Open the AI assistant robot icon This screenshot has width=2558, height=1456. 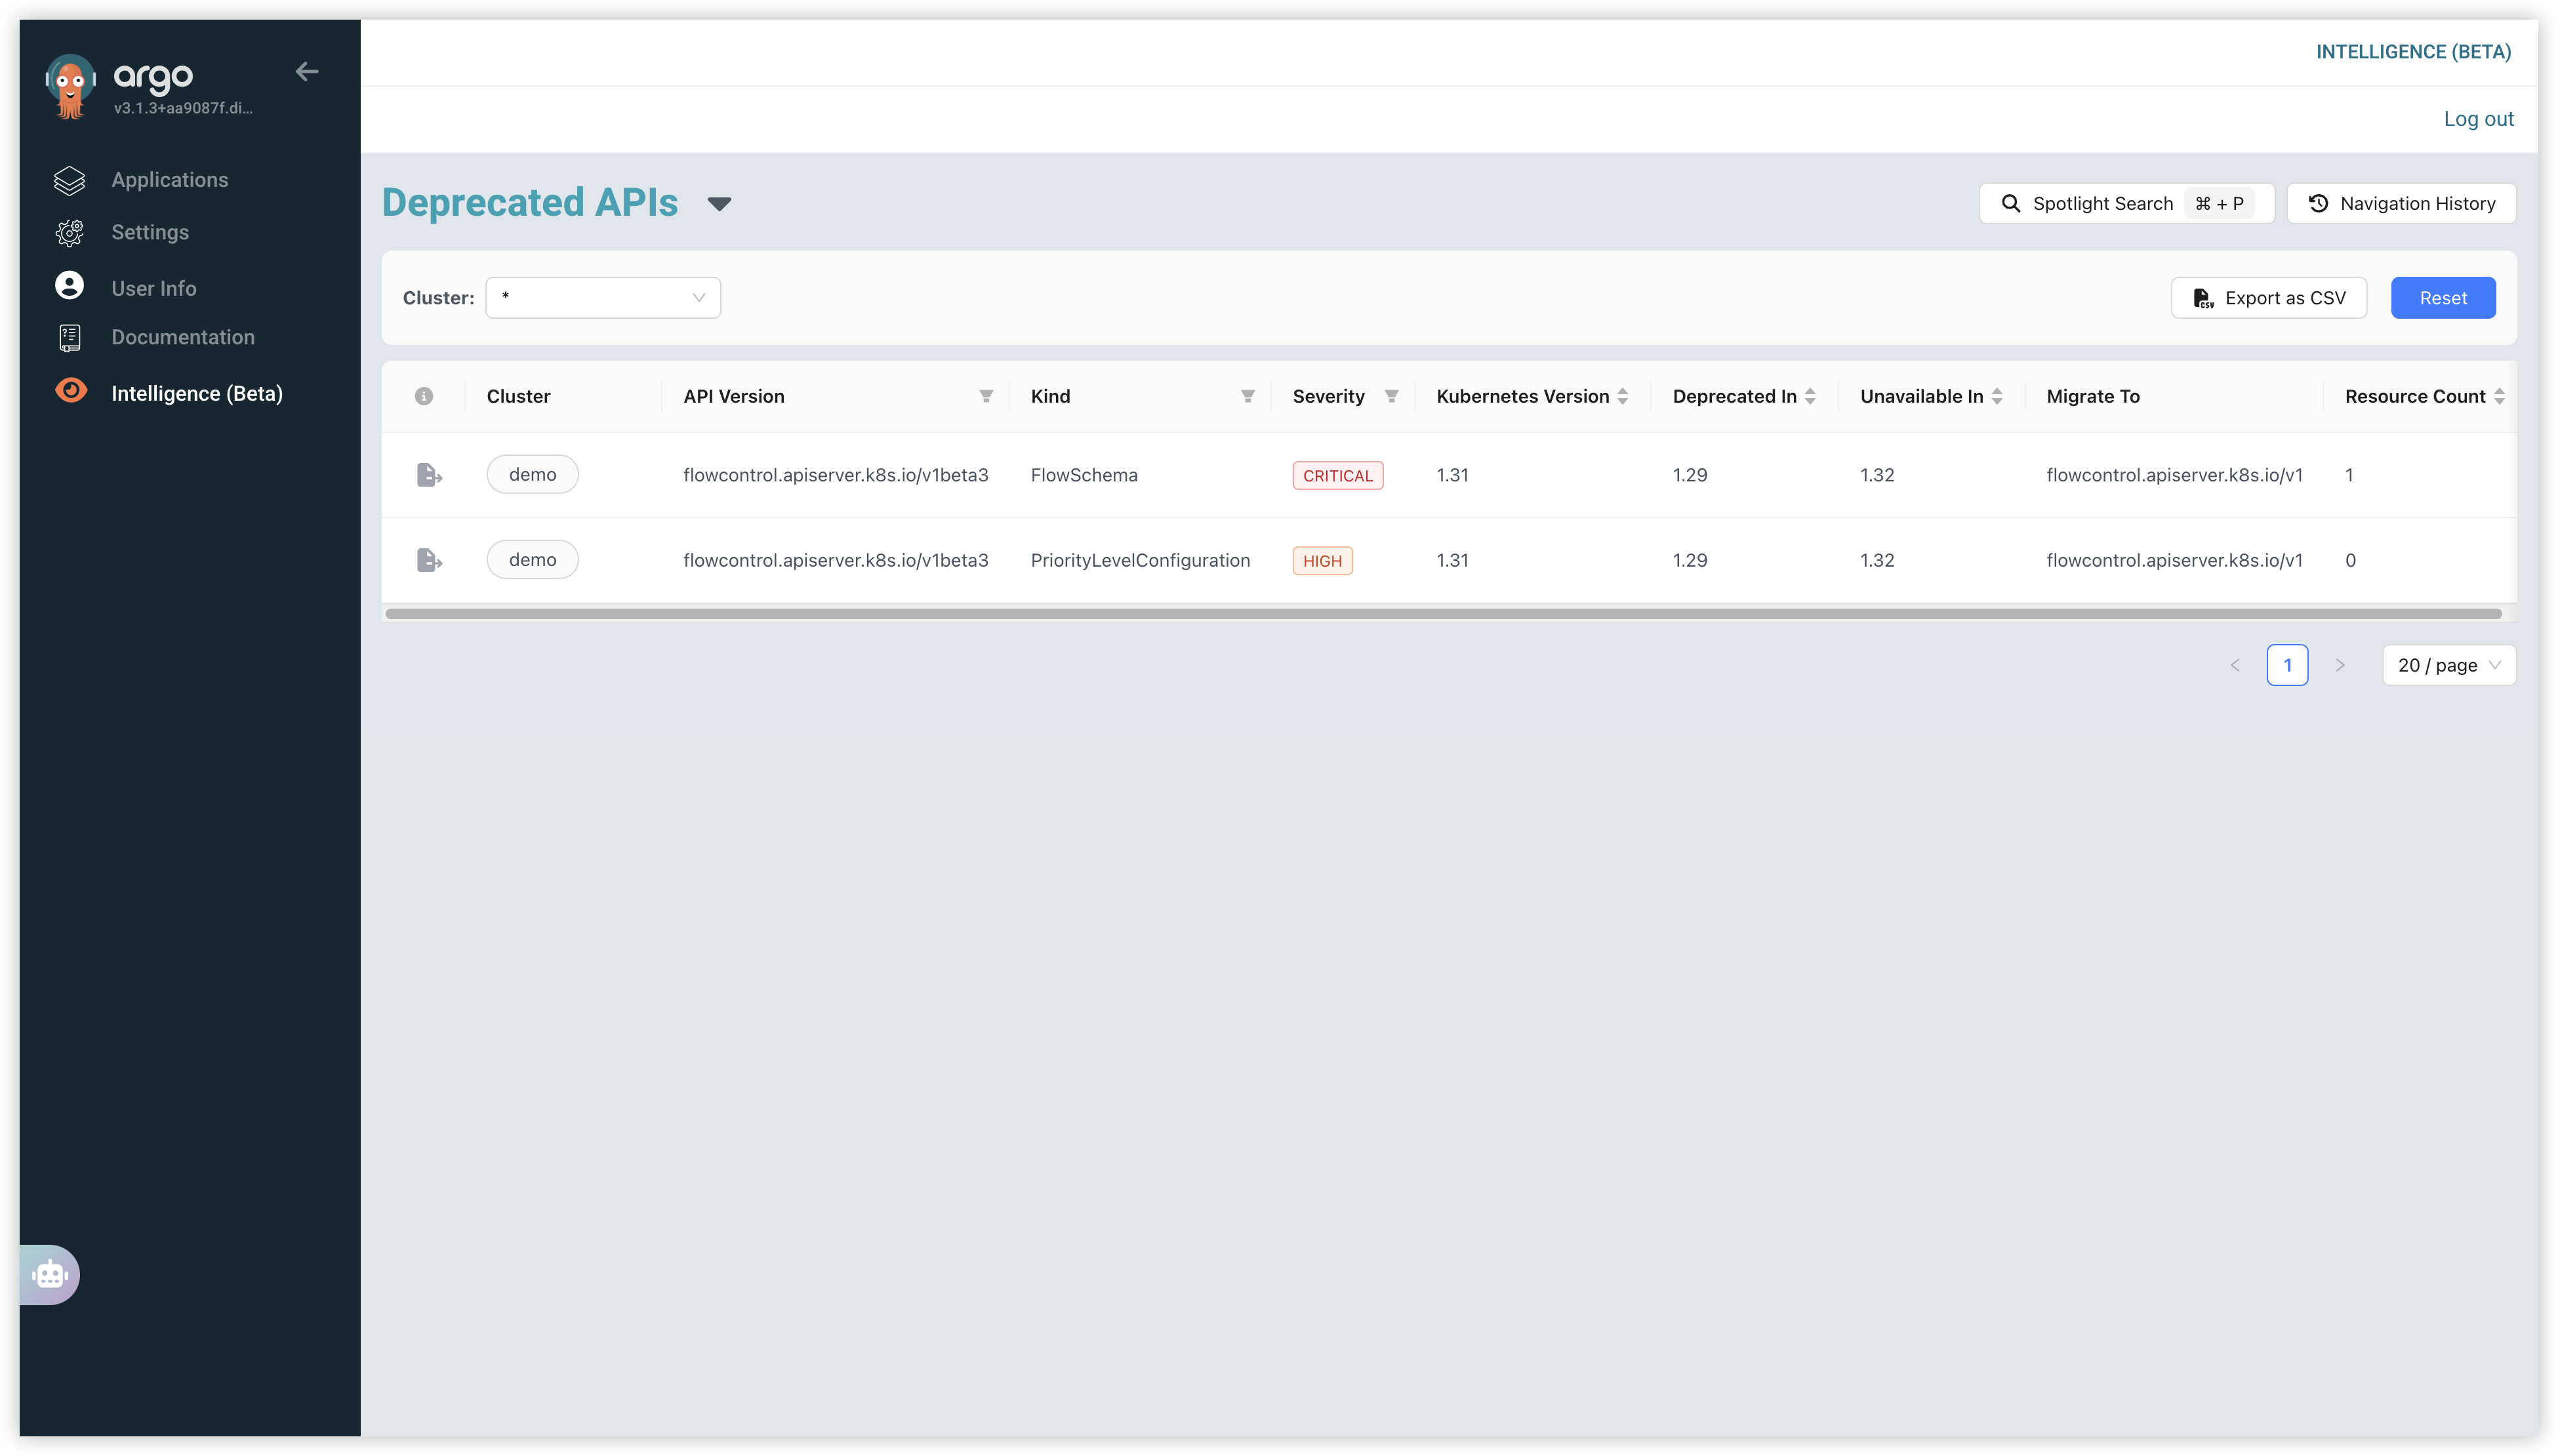coord(50,1274)
